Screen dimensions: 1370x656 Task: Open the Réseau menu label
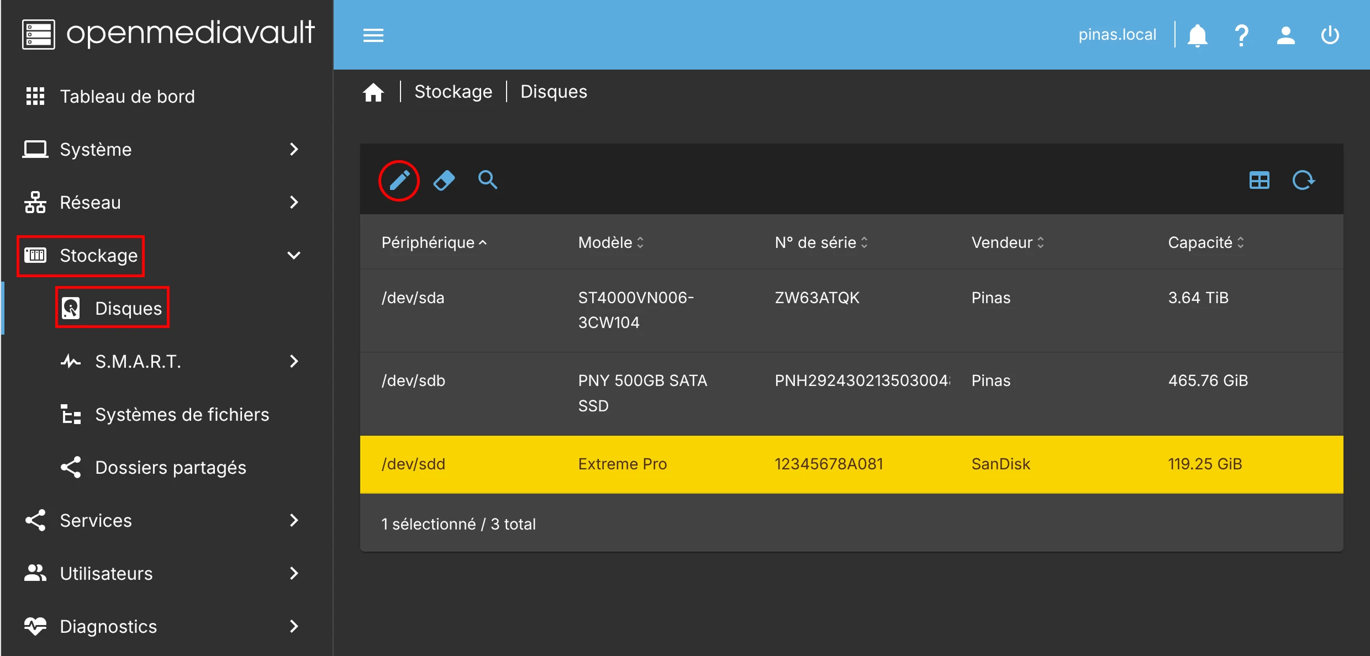[x=90, y=203]
